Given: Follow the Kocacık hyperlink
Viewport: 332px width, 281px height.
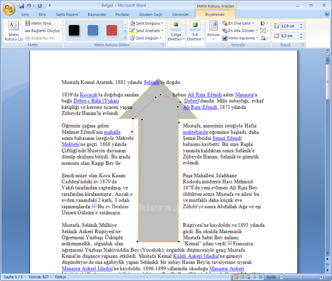Looking at the screenshot, I should pos(89,95).
